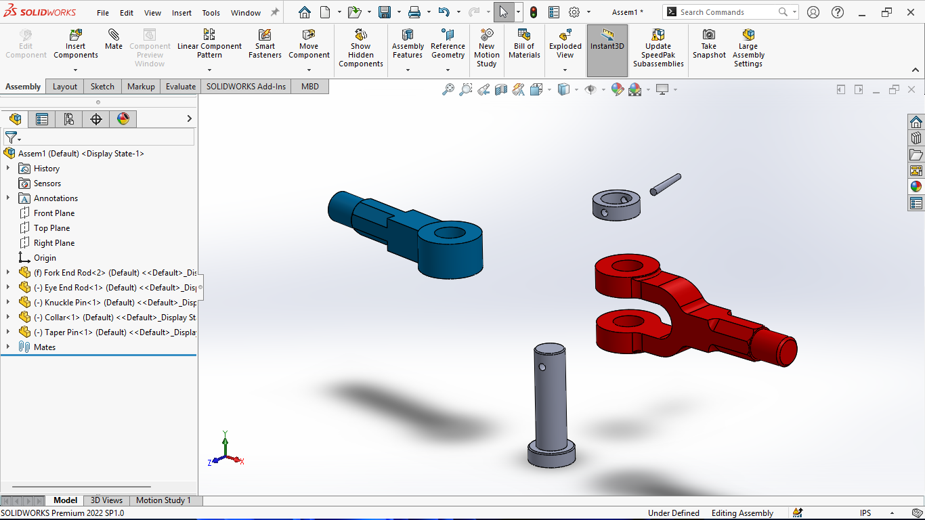Open Reference Geometry tools
This screenshot has width=925, height=520.
[448, 44]
